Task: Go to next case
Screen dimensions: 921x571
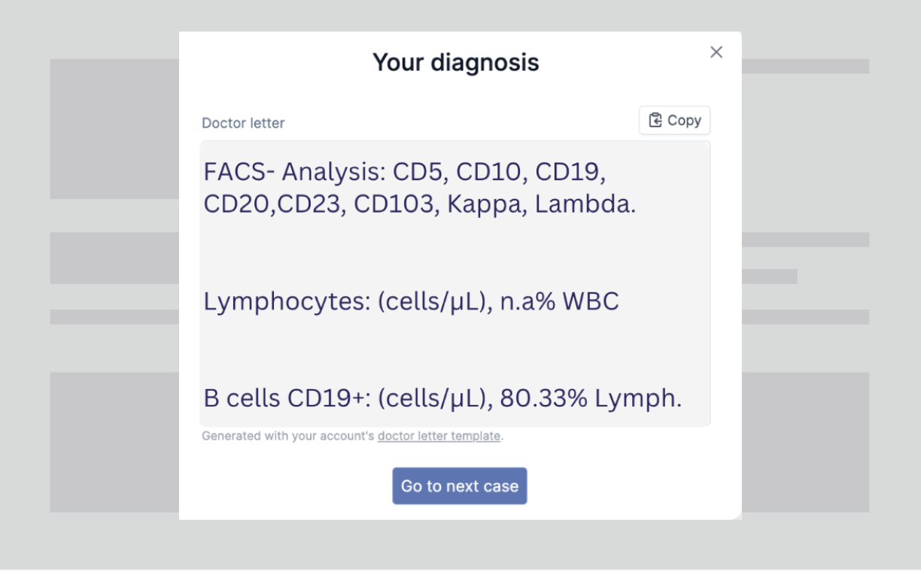Action: 459,486
